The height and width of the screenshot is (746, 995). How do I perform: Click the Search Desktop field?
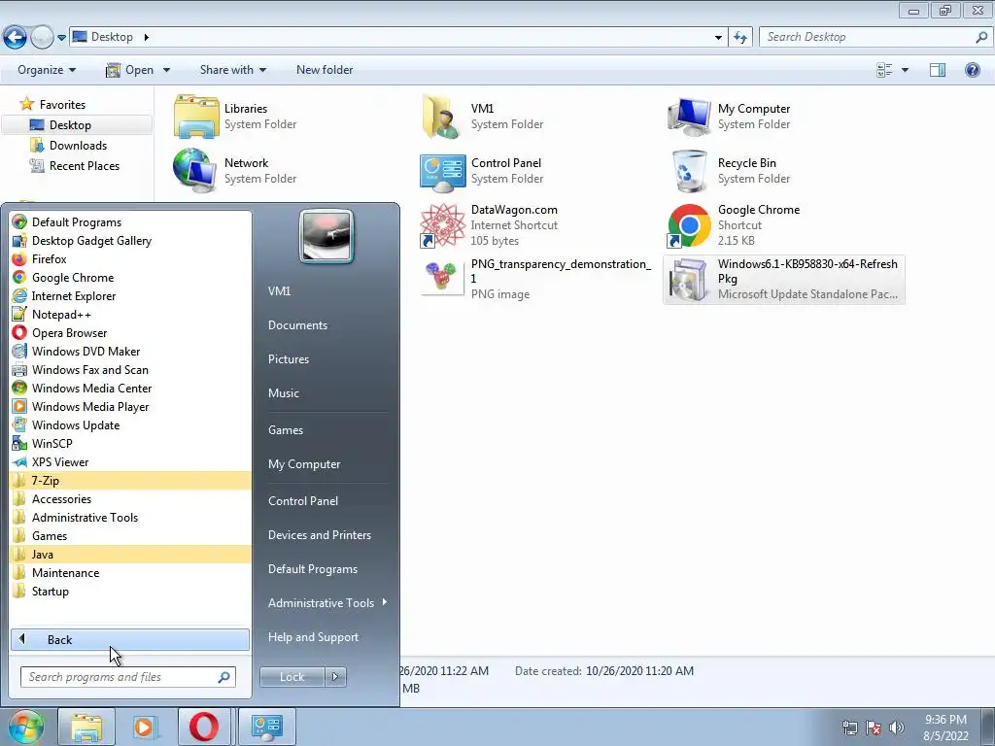875,37
